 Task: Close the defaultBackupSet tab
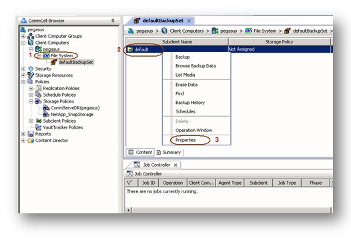(x=189, y=21)
